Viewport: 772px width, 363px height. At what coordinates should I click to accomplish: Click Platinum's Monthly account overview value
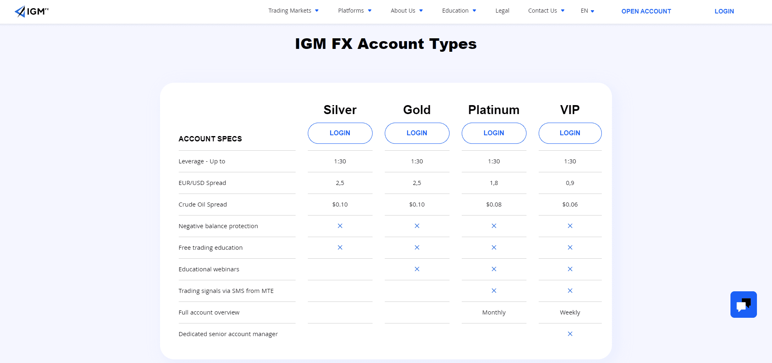[494, 312]
